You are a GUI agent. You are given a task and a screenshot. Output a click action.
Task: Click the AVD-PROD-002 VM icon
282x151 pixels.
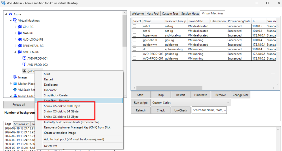click(24, 65)
